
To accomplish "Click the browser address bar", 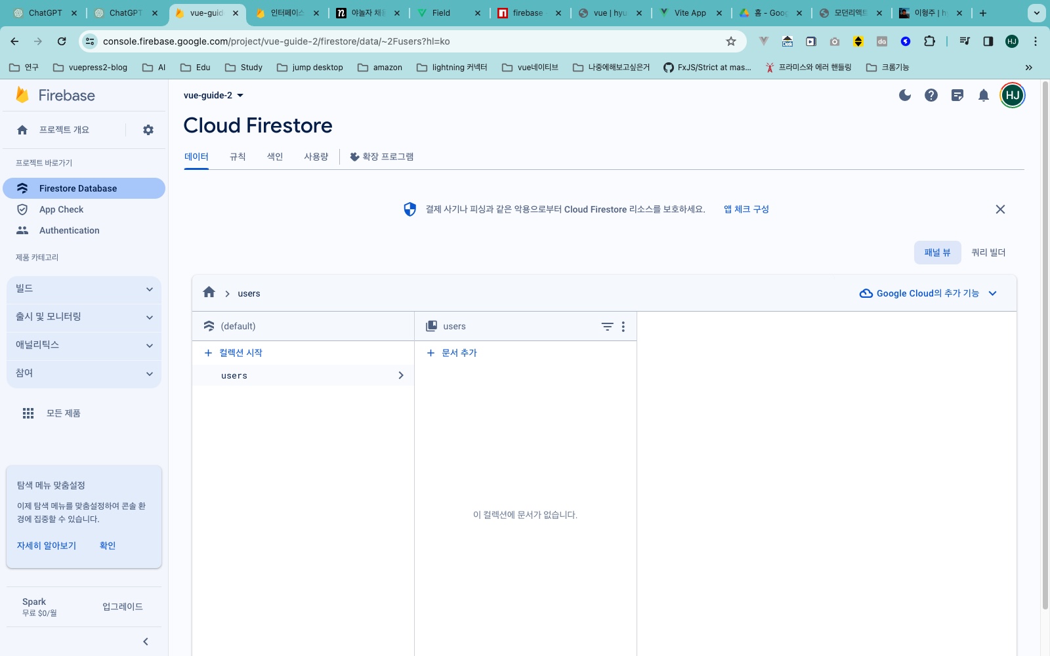I will point(413,41).
